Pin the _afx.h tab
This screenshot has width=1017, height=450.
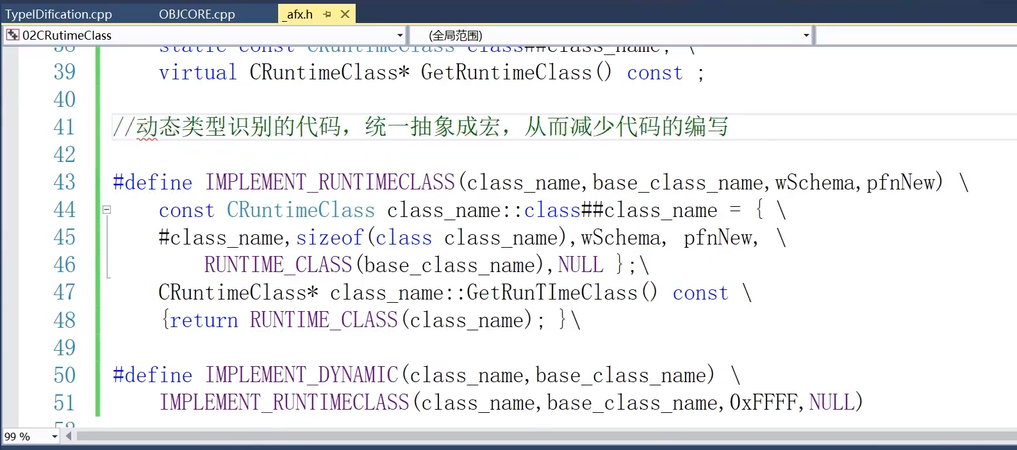point(327,14)
